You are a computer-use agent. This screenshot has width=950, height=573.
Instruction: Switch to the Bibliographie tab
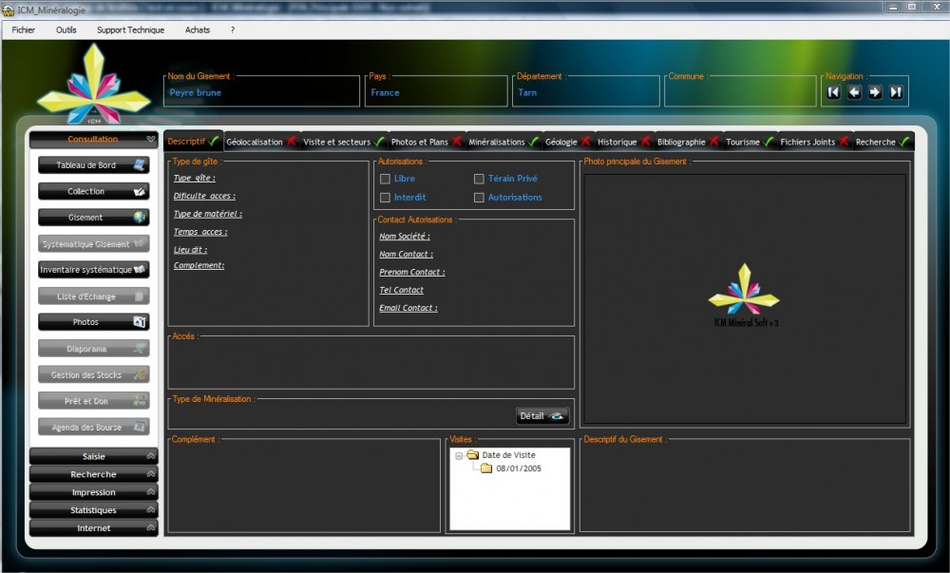(688, 142)
